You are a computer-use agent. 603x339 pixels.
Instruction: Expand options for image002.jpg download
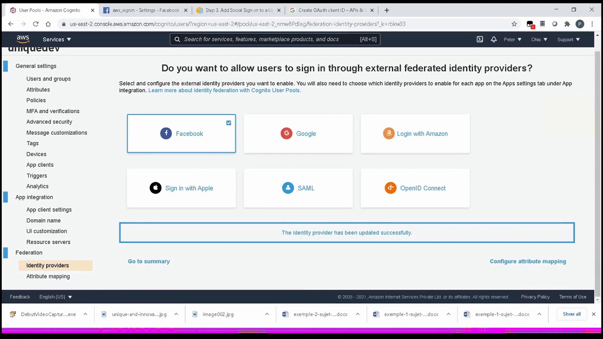(x=267, y=314)
